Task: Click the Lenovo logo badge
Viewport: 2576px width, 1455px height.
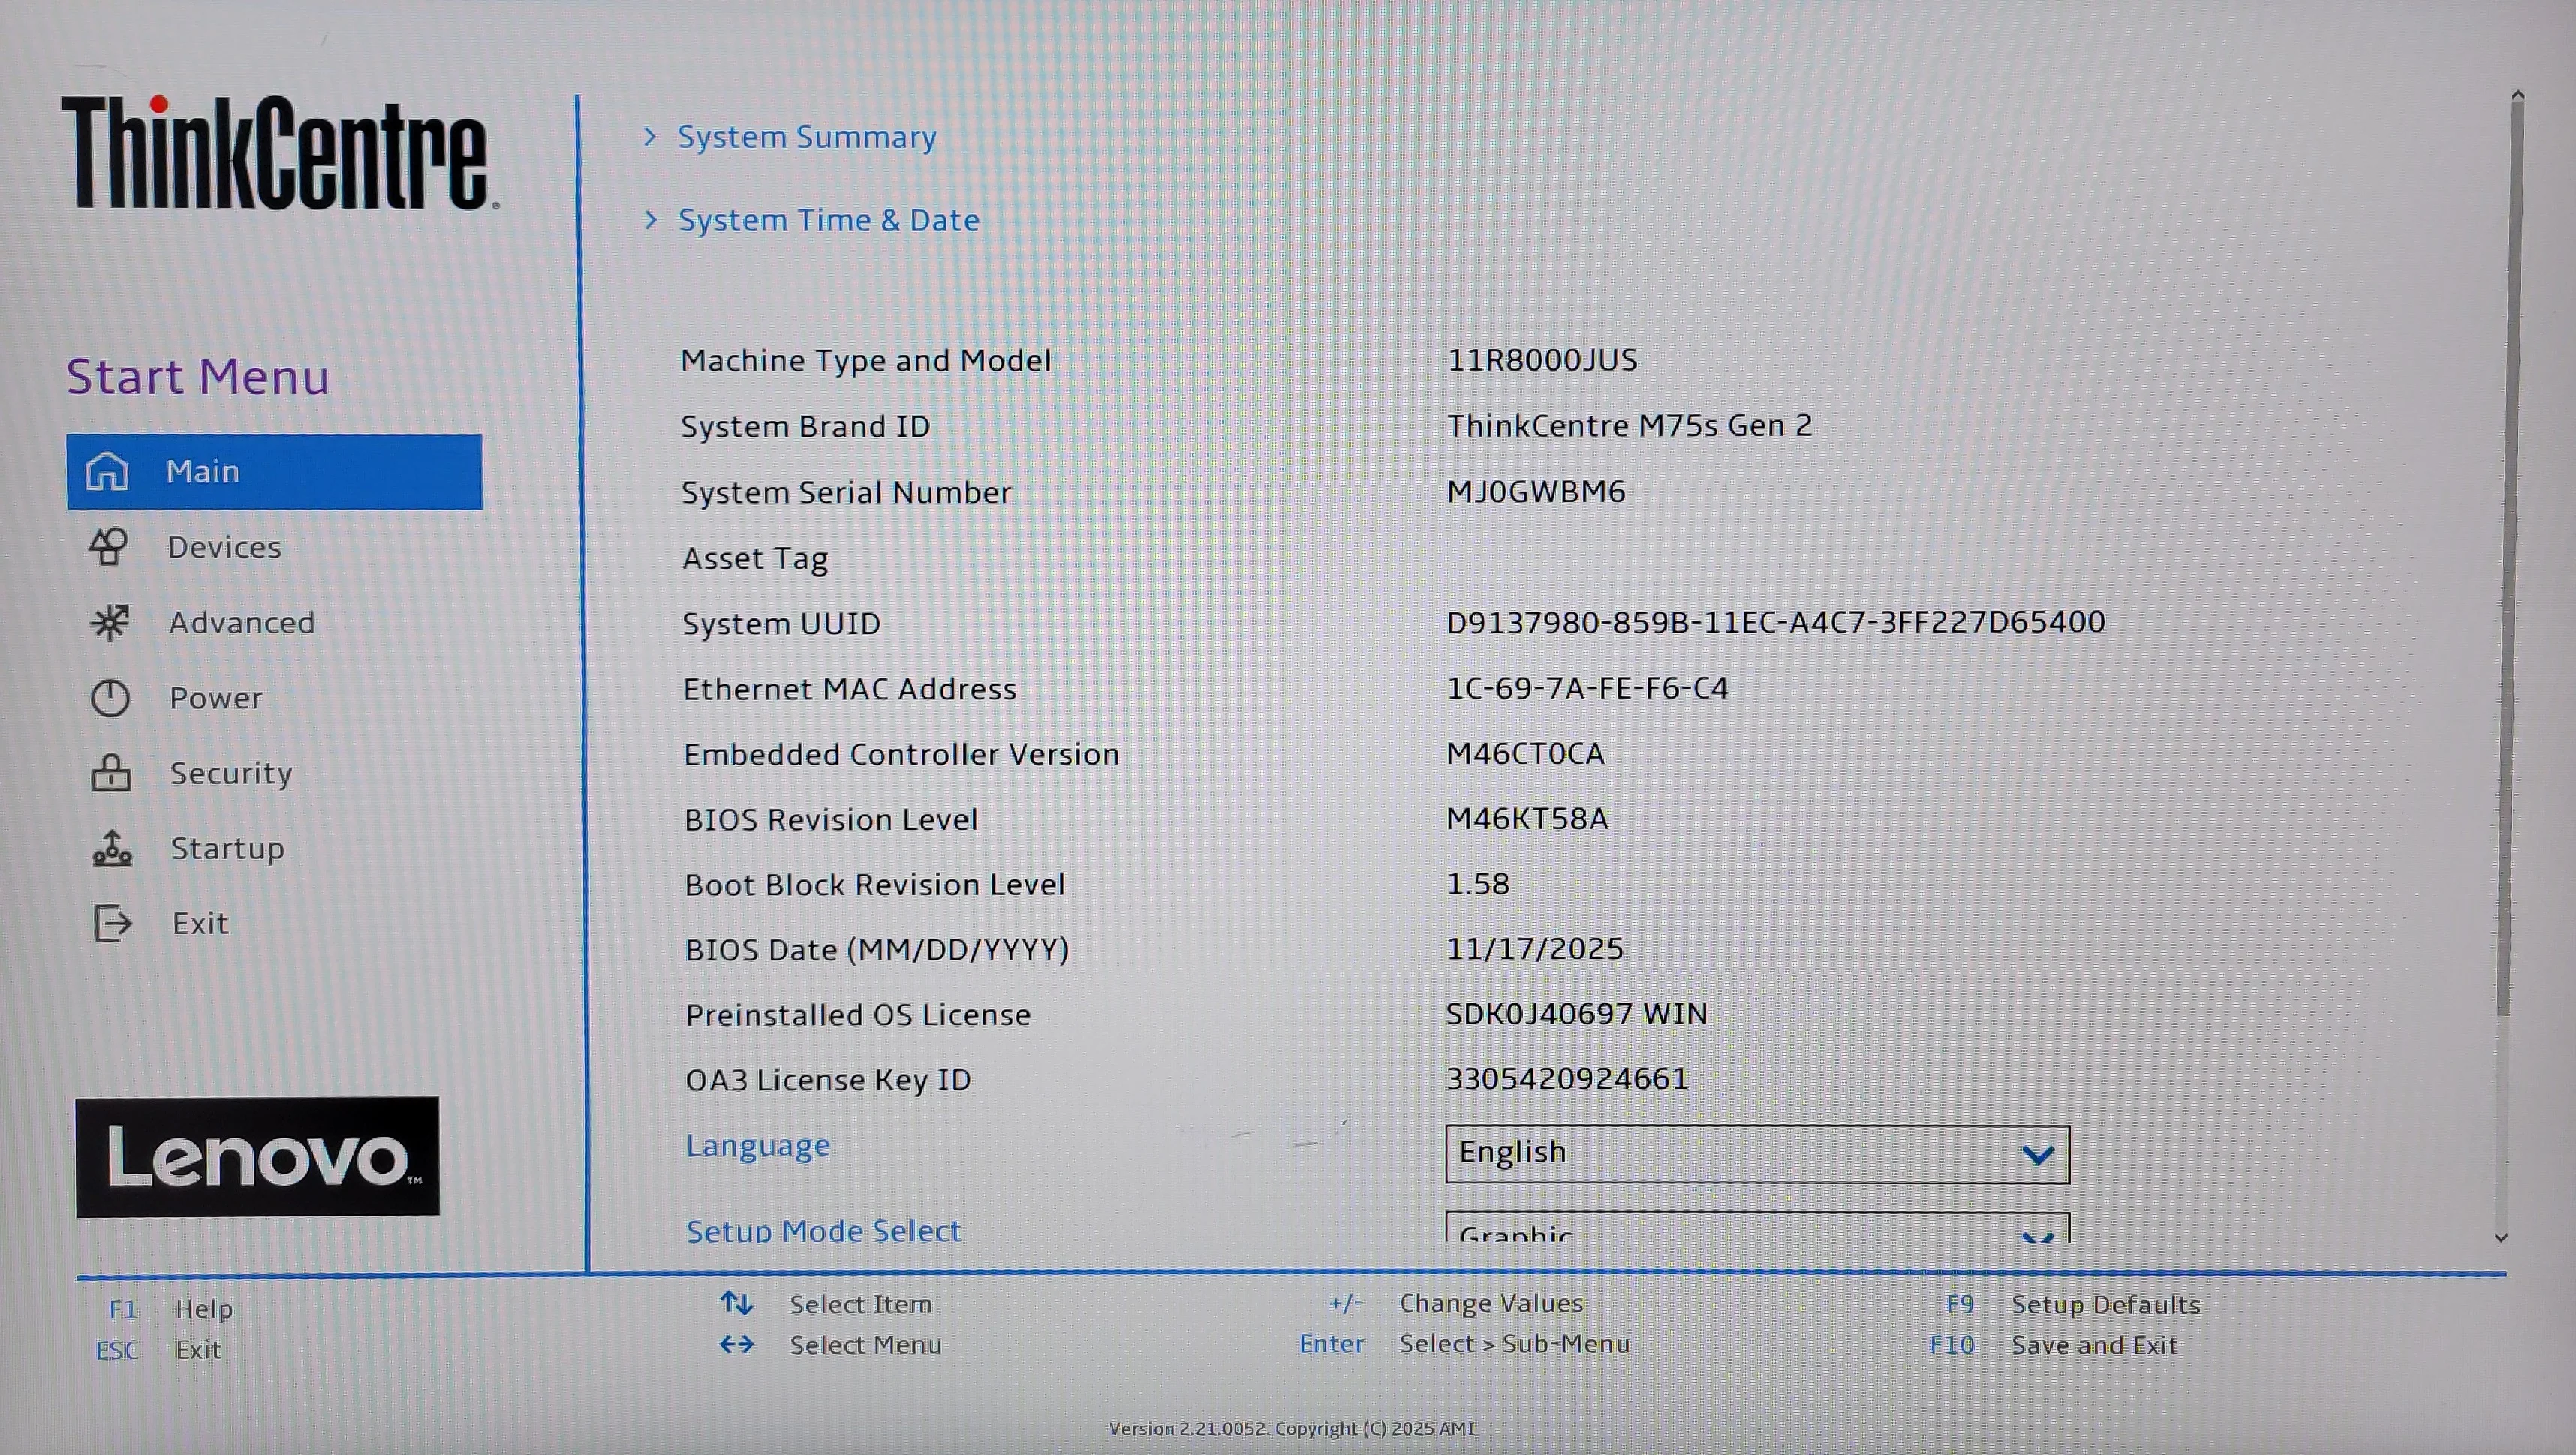Action: pos(257,1157)
